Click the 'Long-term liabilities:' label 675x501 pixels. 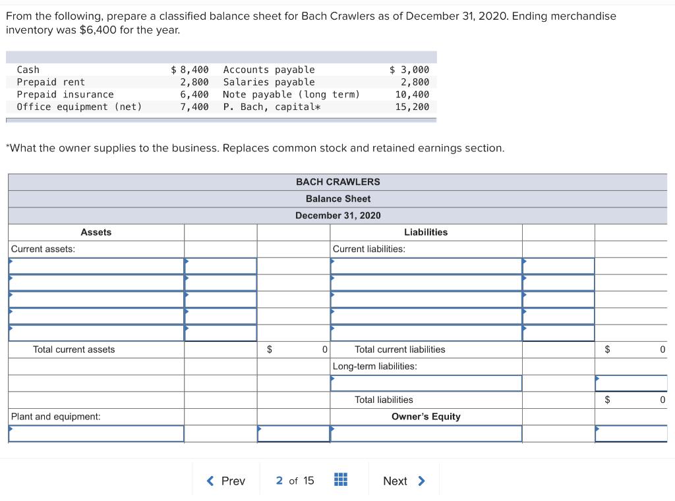[375, 366]
